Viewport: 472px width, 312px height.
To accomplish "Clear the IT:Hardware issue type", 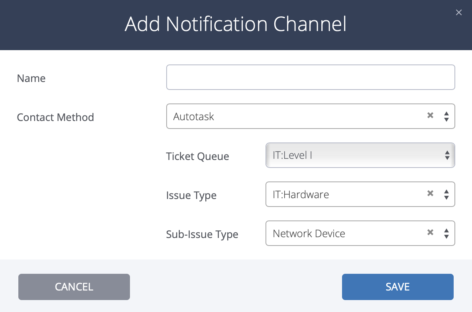I will tap(430, 193).
